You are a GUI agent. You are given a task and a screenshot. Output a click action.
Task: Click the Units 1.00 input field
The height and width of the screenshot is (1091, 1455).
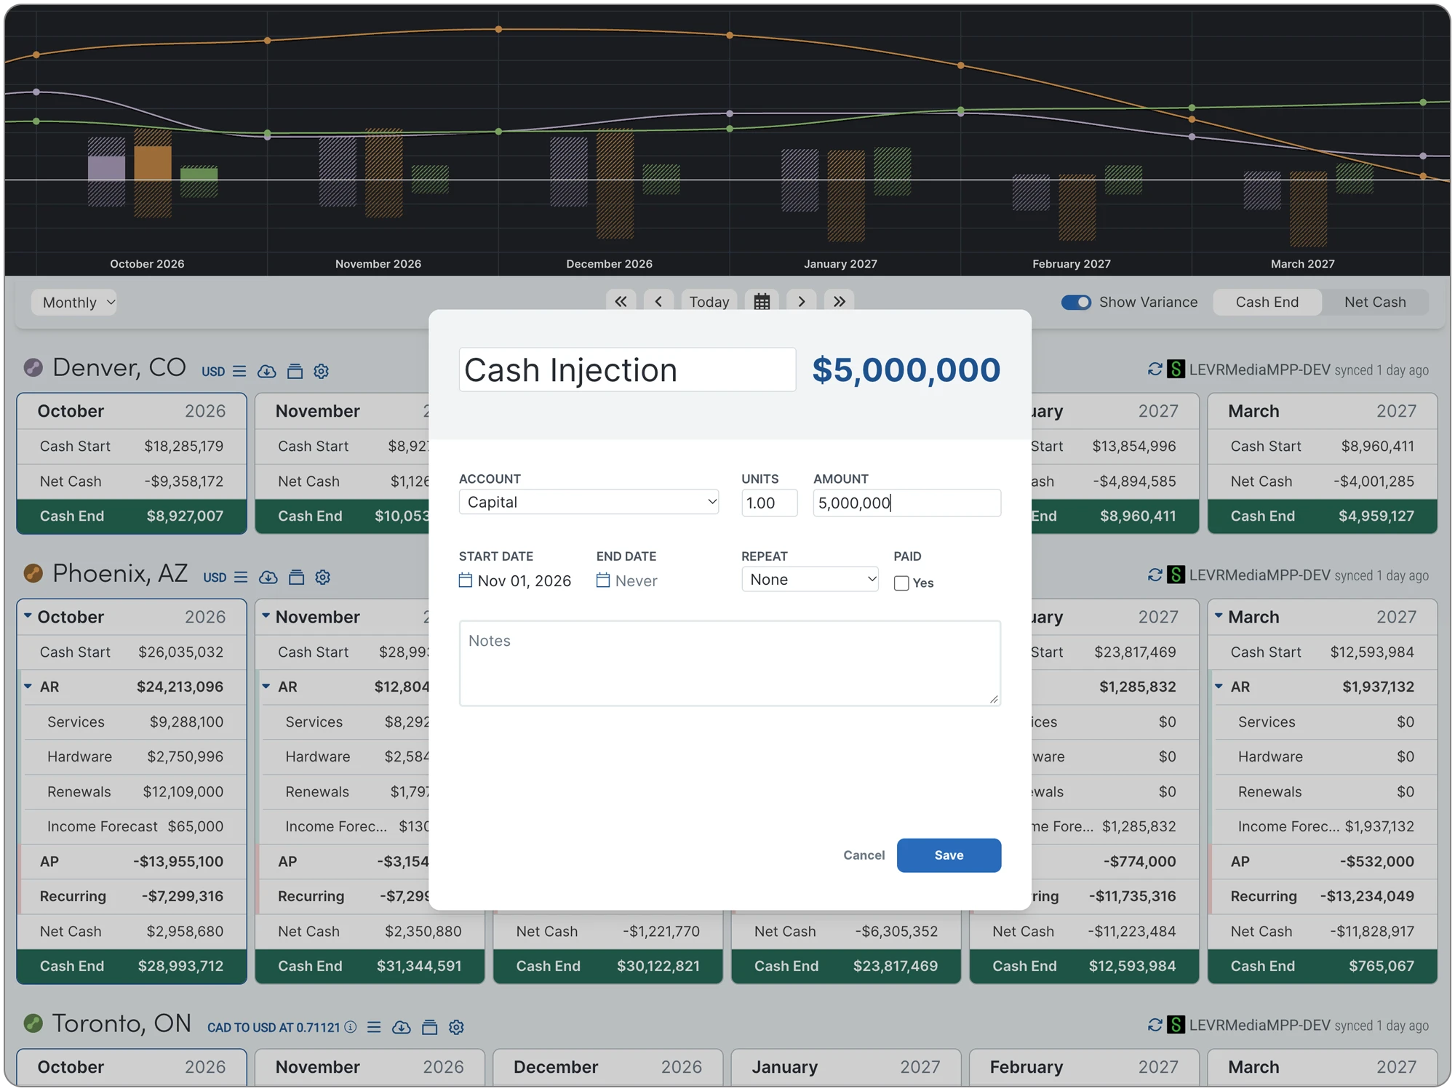[x=769, y=503]
